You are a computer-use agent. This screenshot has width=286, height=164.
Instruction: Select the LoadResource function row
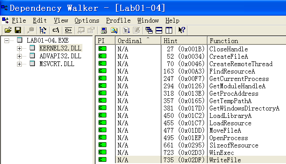(191, 123)
